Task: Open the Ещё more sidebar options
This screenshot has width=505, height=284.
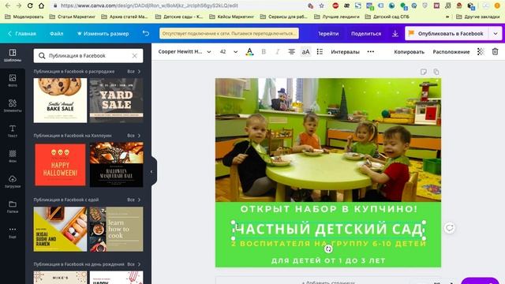Action: pyautogui.click(x=13, y=232)
